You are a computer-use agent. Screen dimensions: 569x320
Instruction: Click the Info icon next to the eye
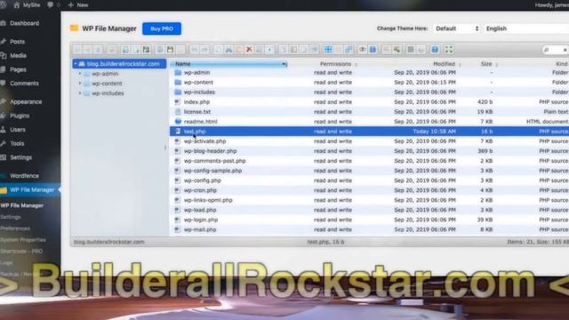[373, 50]
